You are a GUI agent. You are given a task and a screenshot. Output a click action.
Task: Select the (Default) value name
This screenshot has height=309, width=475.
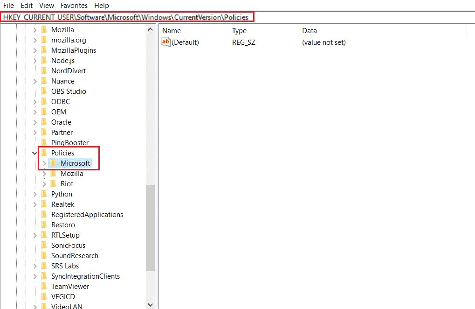[185, 42]
